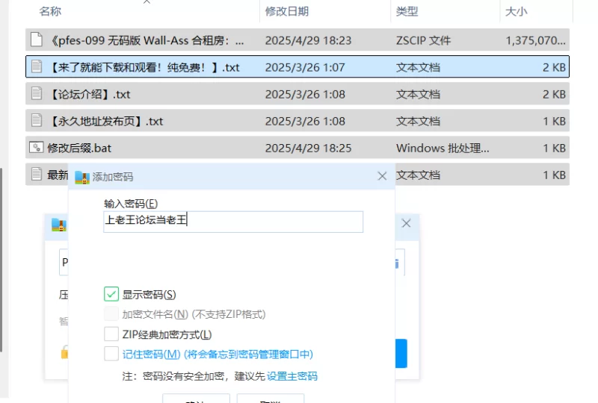Click the 修改后缀.bat file icon

[36, 148]
